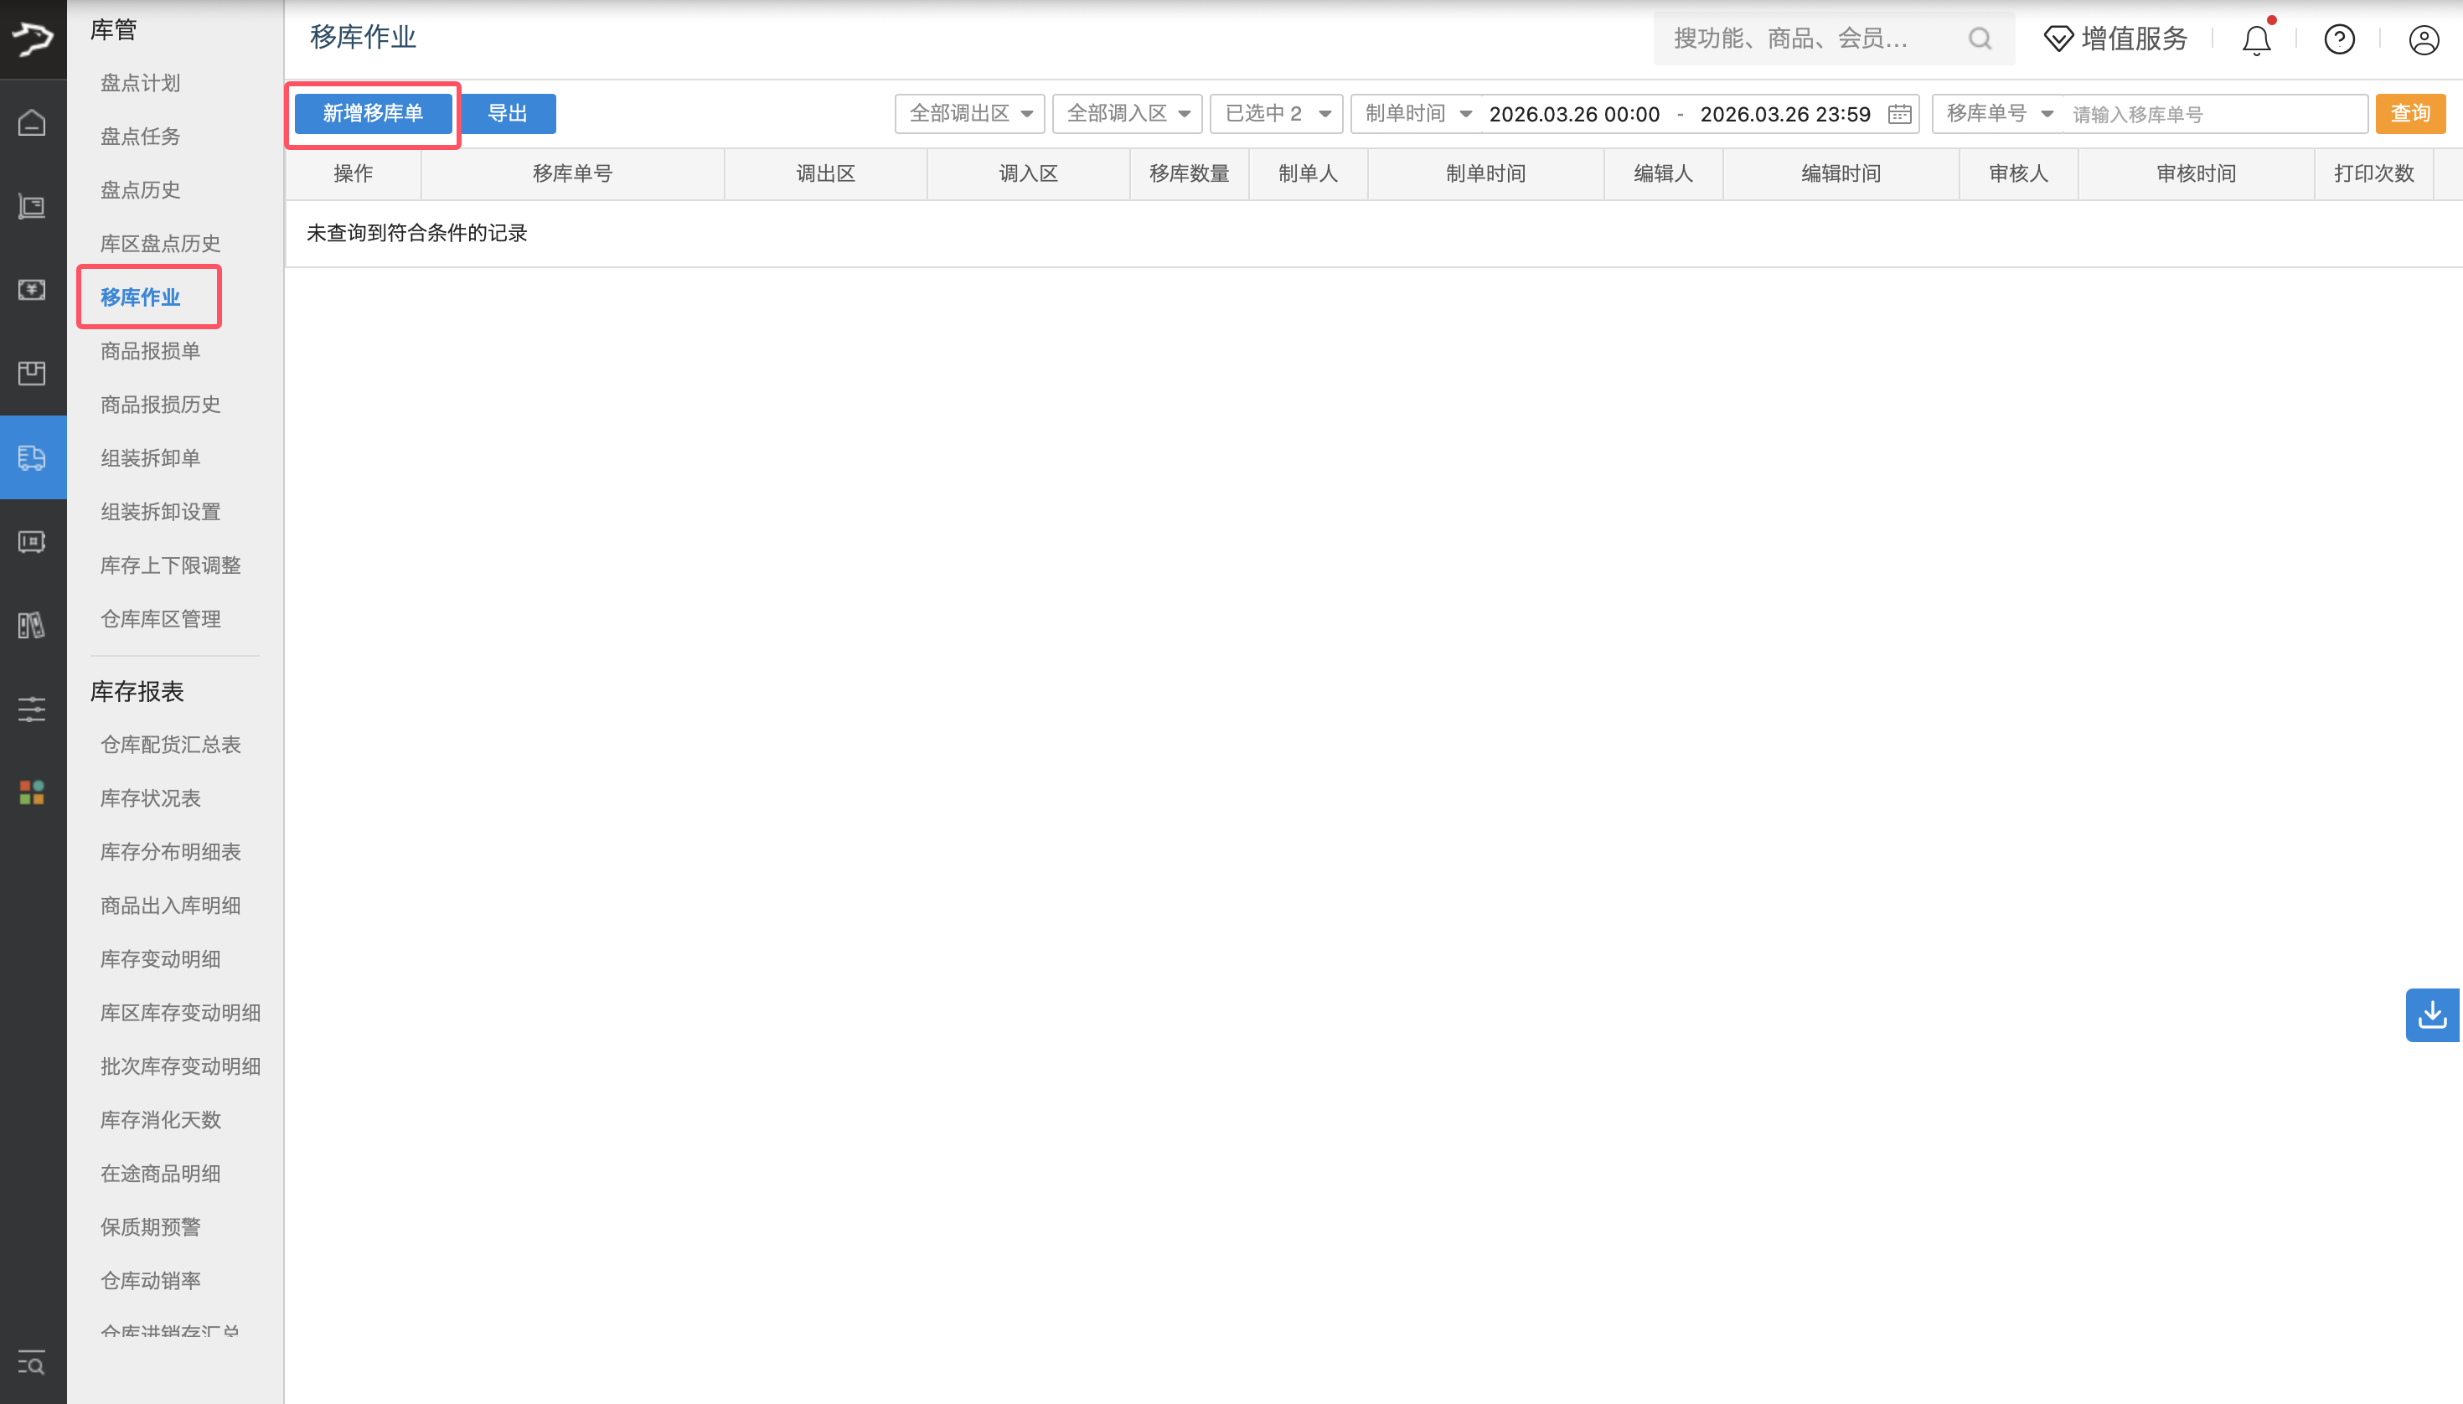Go to 库存状况表 report
Screen dimensions: 2463x1404
point(151,798)
